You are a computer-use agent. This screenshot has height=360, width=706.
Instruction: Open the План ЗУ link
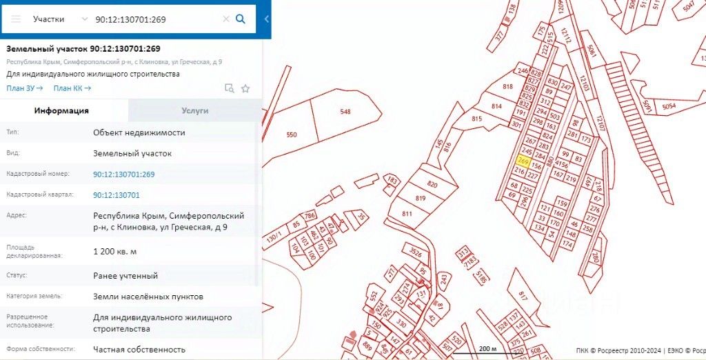tap(24, 88)
